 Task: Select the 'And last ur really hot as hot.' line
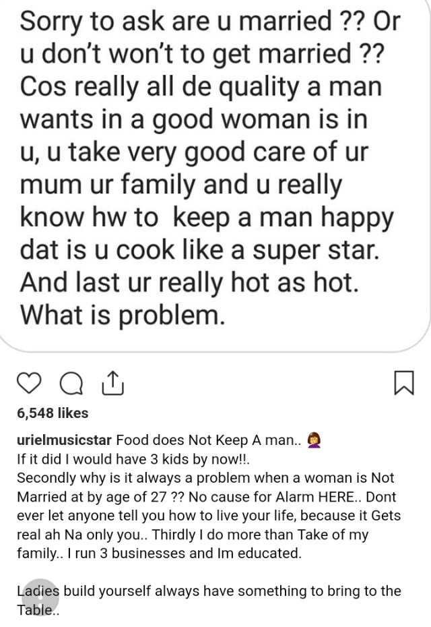[189, 283]
